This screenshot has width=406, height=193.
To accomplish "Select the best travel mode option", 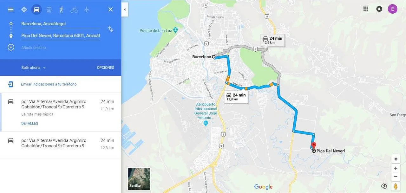I will click(x=24, y=10).
